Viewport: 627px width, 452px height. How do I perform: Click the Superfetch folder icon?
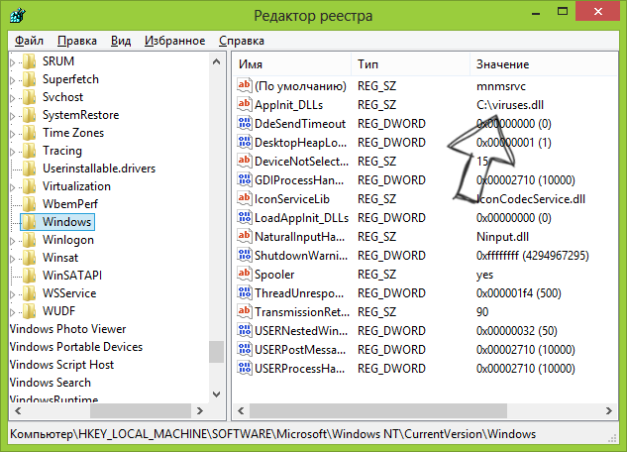[x=29, y=79]
